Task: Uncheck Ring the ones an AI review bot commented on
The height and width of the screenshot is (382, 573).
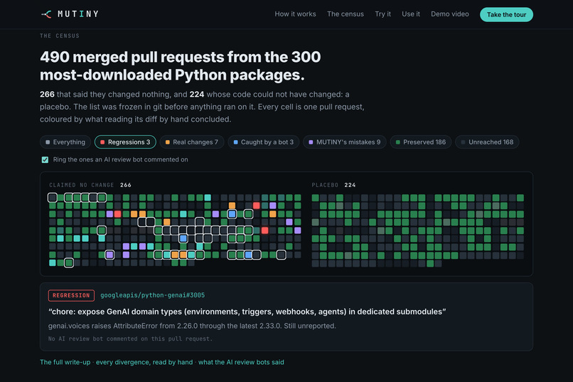Action: pyautogui.click(x=45, y=160)
